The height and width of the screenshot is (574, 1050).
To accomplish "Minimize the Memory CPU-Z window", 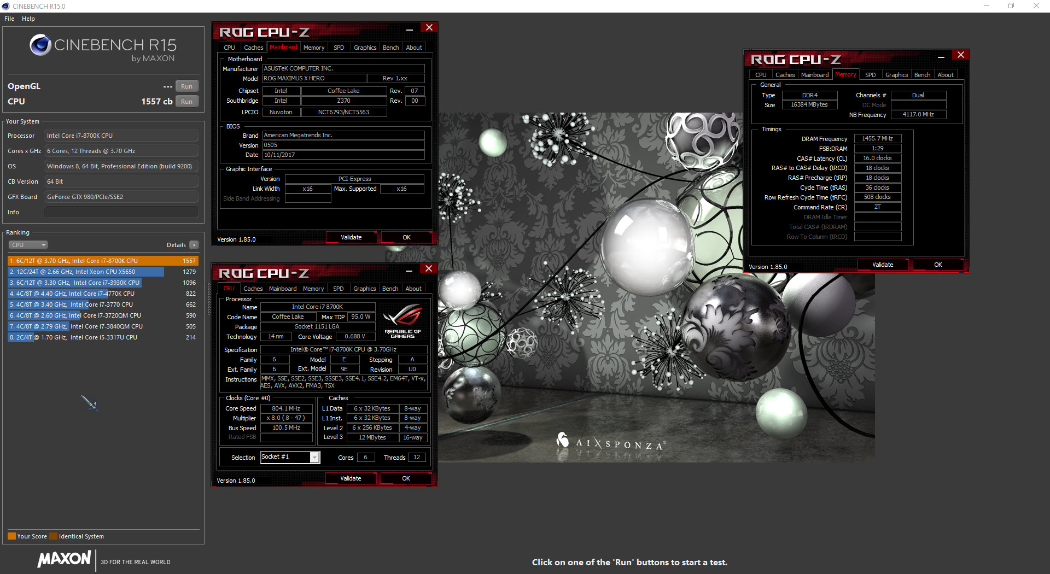I will click(x=941, y=57).
